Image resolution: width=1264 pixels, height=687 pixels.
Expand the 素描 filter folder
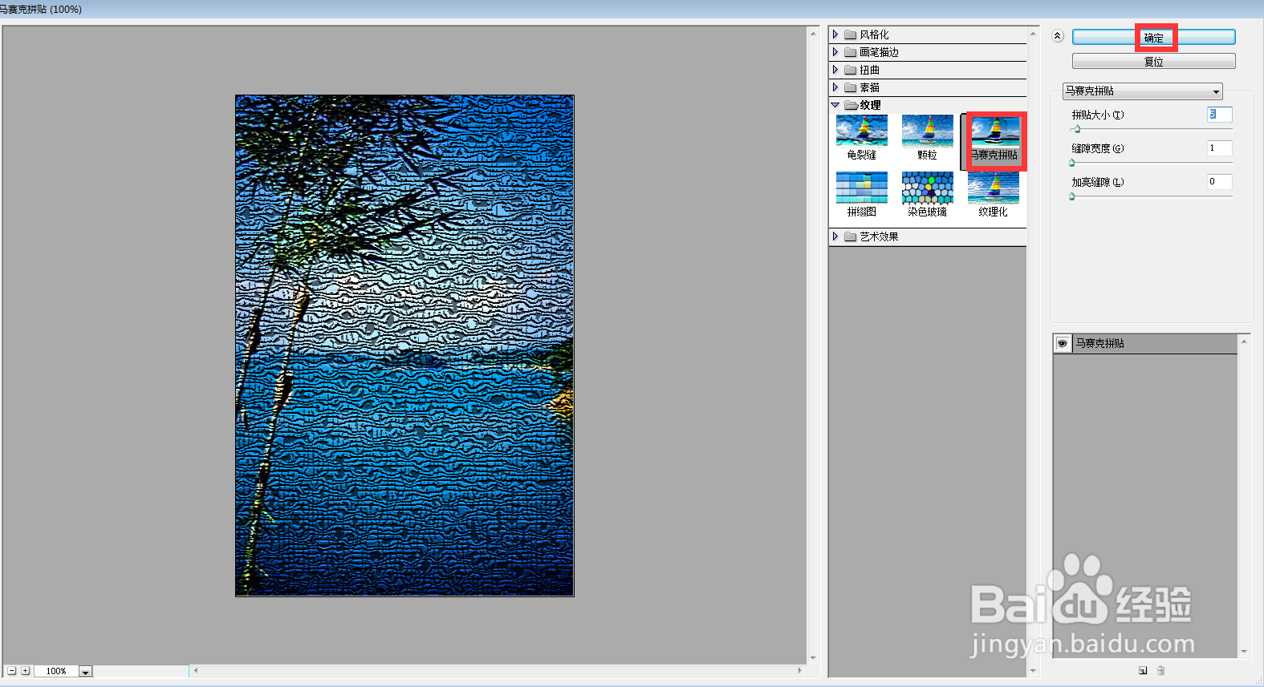pyautogui.click(x=835, y=87)
